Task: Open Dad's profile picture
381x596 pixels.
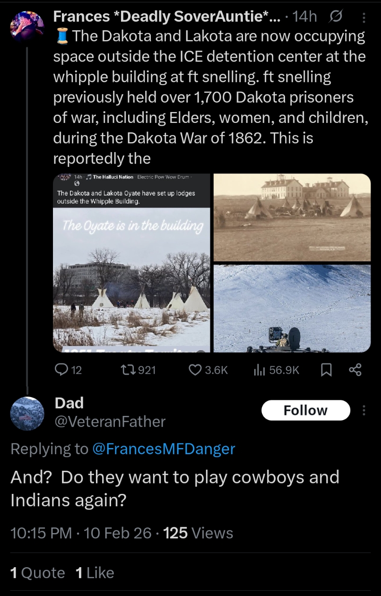Action: point(27,414)
